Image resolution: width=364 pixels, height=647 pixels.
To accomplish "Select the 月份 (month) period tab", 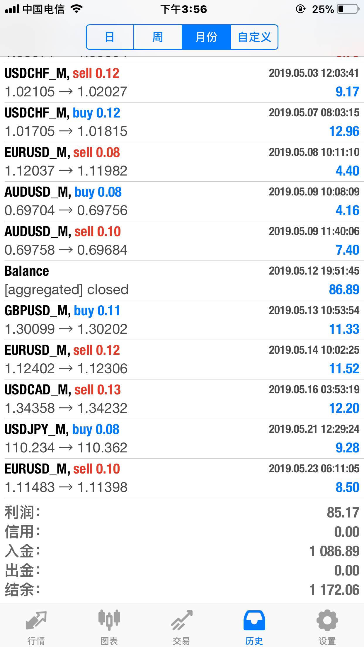I will click(x=206, y=37).
